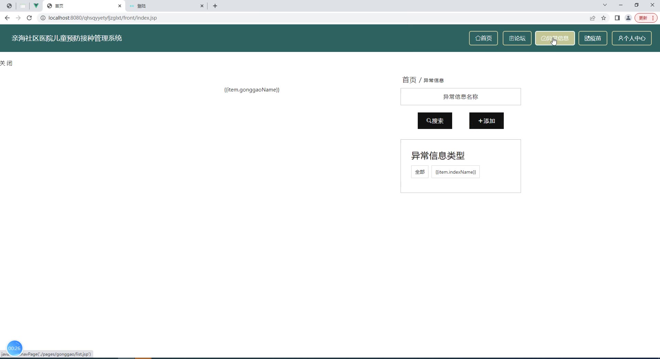Click the 异常信息 breadcrumb item
The height and width of the screenshot is (359, 660).
(x=434, y=80)
